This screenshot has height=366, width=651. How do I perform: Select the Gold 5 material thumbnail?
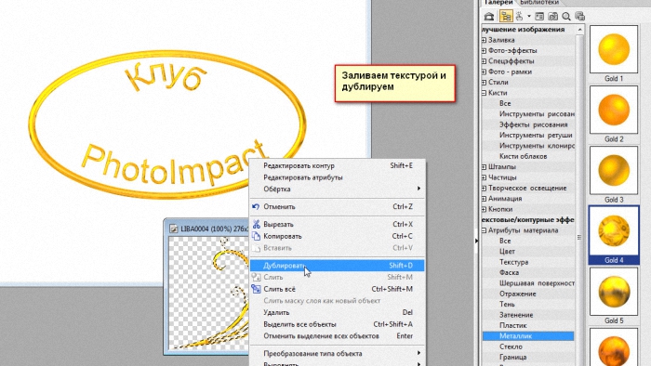tap(614, 292)
